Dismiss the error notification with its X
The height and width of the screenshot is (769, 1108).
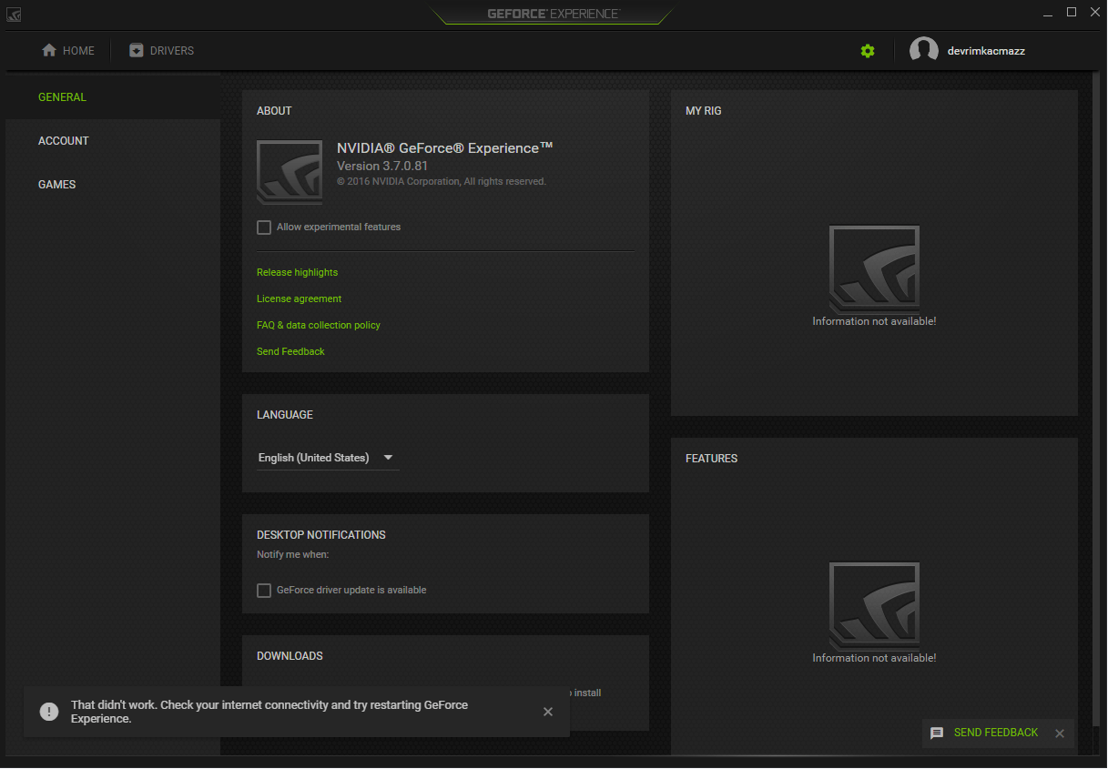pyautogui.click(x=548, y=712)
